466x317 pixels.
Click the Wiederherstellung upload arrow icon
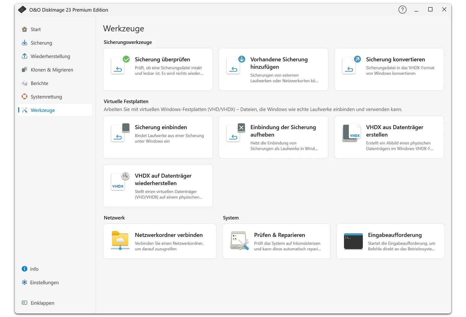(x=25, y=56)
